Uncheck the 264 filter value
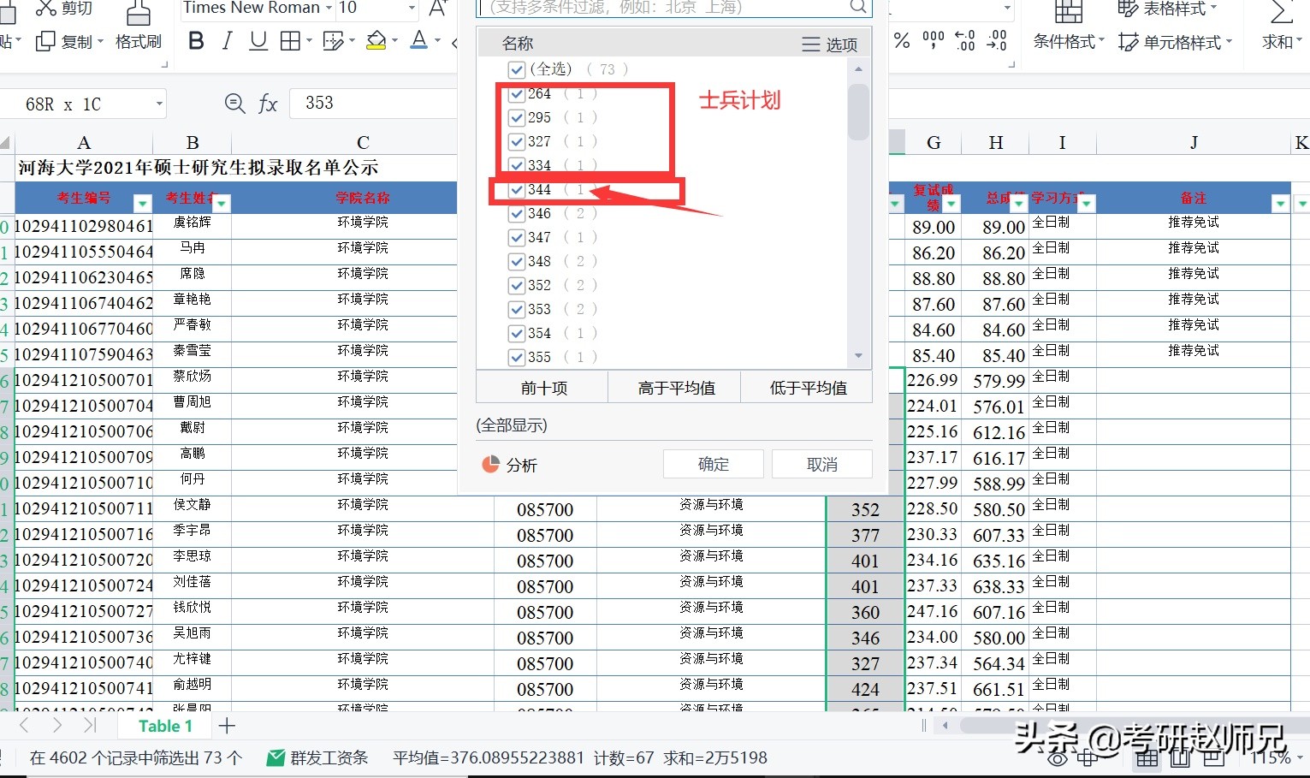Screen dimensions: 1310x778 [516, 94]
